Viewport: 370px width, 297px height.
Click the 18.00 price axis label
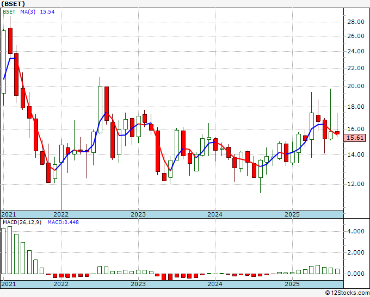(x=356, y=107)
